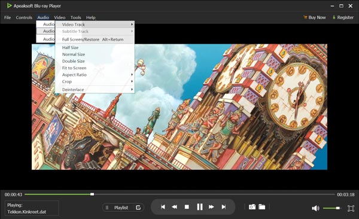Open the Video menu
The width and height of the screenshot is (359, 219).
coord(60,17)
